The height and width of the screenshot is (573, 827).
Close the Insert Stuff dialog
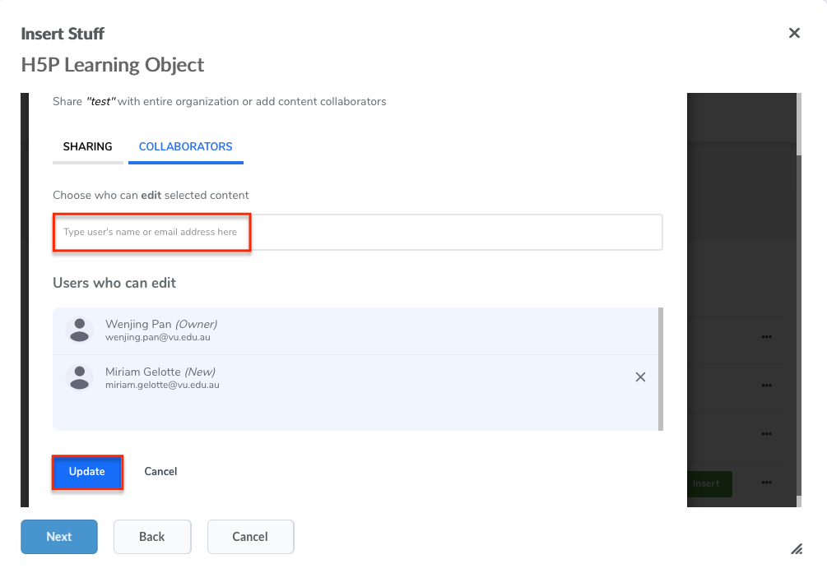coord(794,33)
